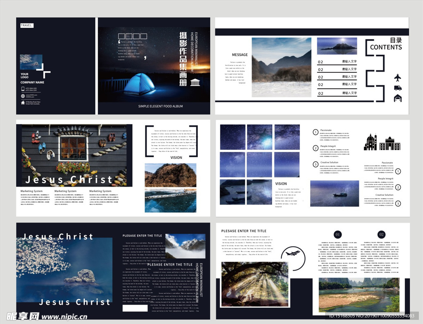The height and width of the screenshot is (324, 423).
Task: Click VISION beside the lake tiles
Action: pyautogui.click(x=281, y=183)
